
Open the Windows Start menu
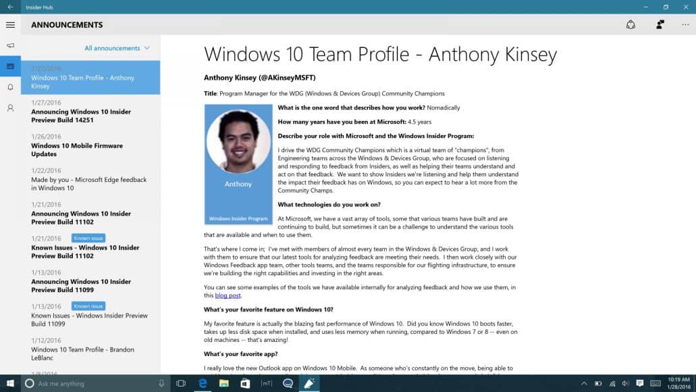point(10,383)
